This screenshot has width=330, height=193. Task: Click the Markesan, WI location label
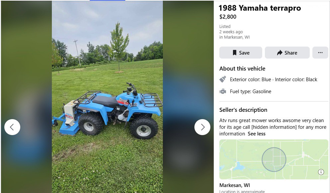pyautogui.click(x=235, y=185)
